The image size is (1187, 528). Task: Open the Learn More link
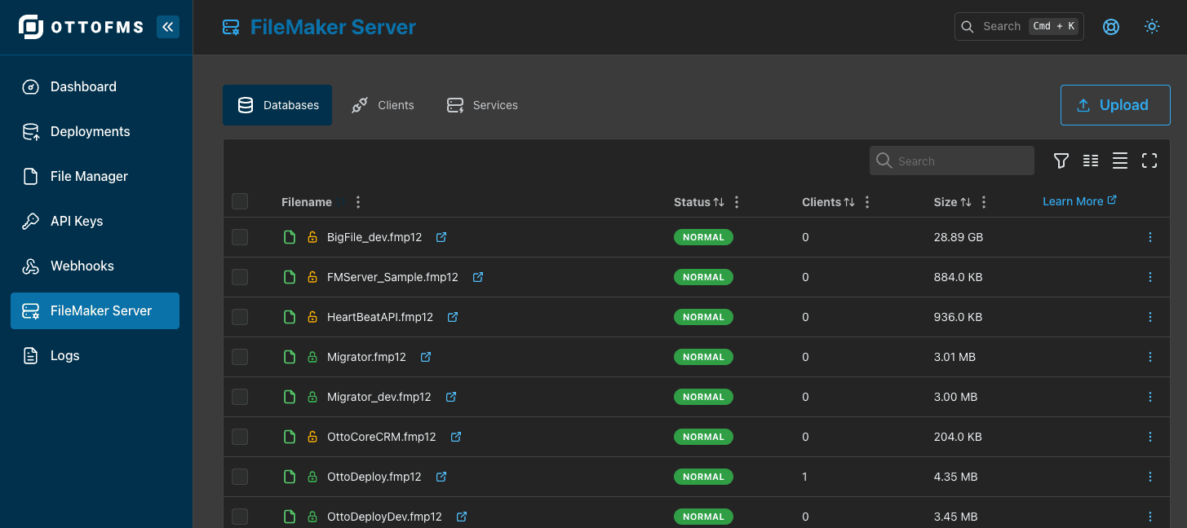click(1074, 200)
